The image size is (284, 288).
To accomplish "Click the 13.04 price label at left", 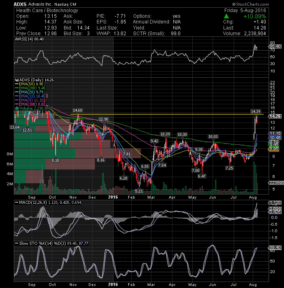I will click(15, 127).
